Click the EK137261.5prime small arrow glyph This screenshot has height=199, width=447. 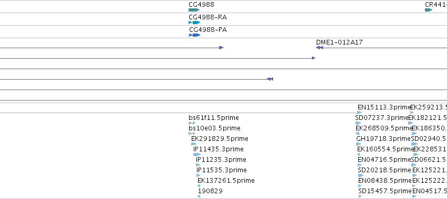coord(199,186)
